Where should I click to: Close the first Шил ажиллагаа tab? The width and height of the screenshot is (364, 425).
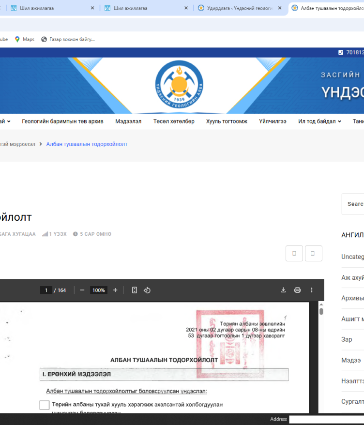pos(92,8)
